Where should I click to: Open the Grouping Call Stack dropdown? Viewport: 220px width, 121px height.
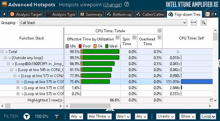point(103,23)
